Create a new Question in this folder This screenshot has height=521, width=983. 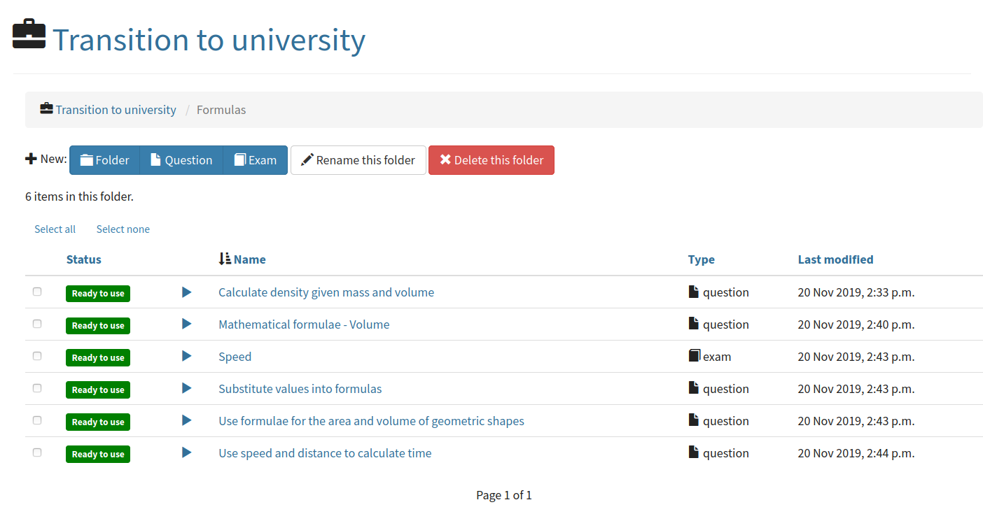point(181,160)
